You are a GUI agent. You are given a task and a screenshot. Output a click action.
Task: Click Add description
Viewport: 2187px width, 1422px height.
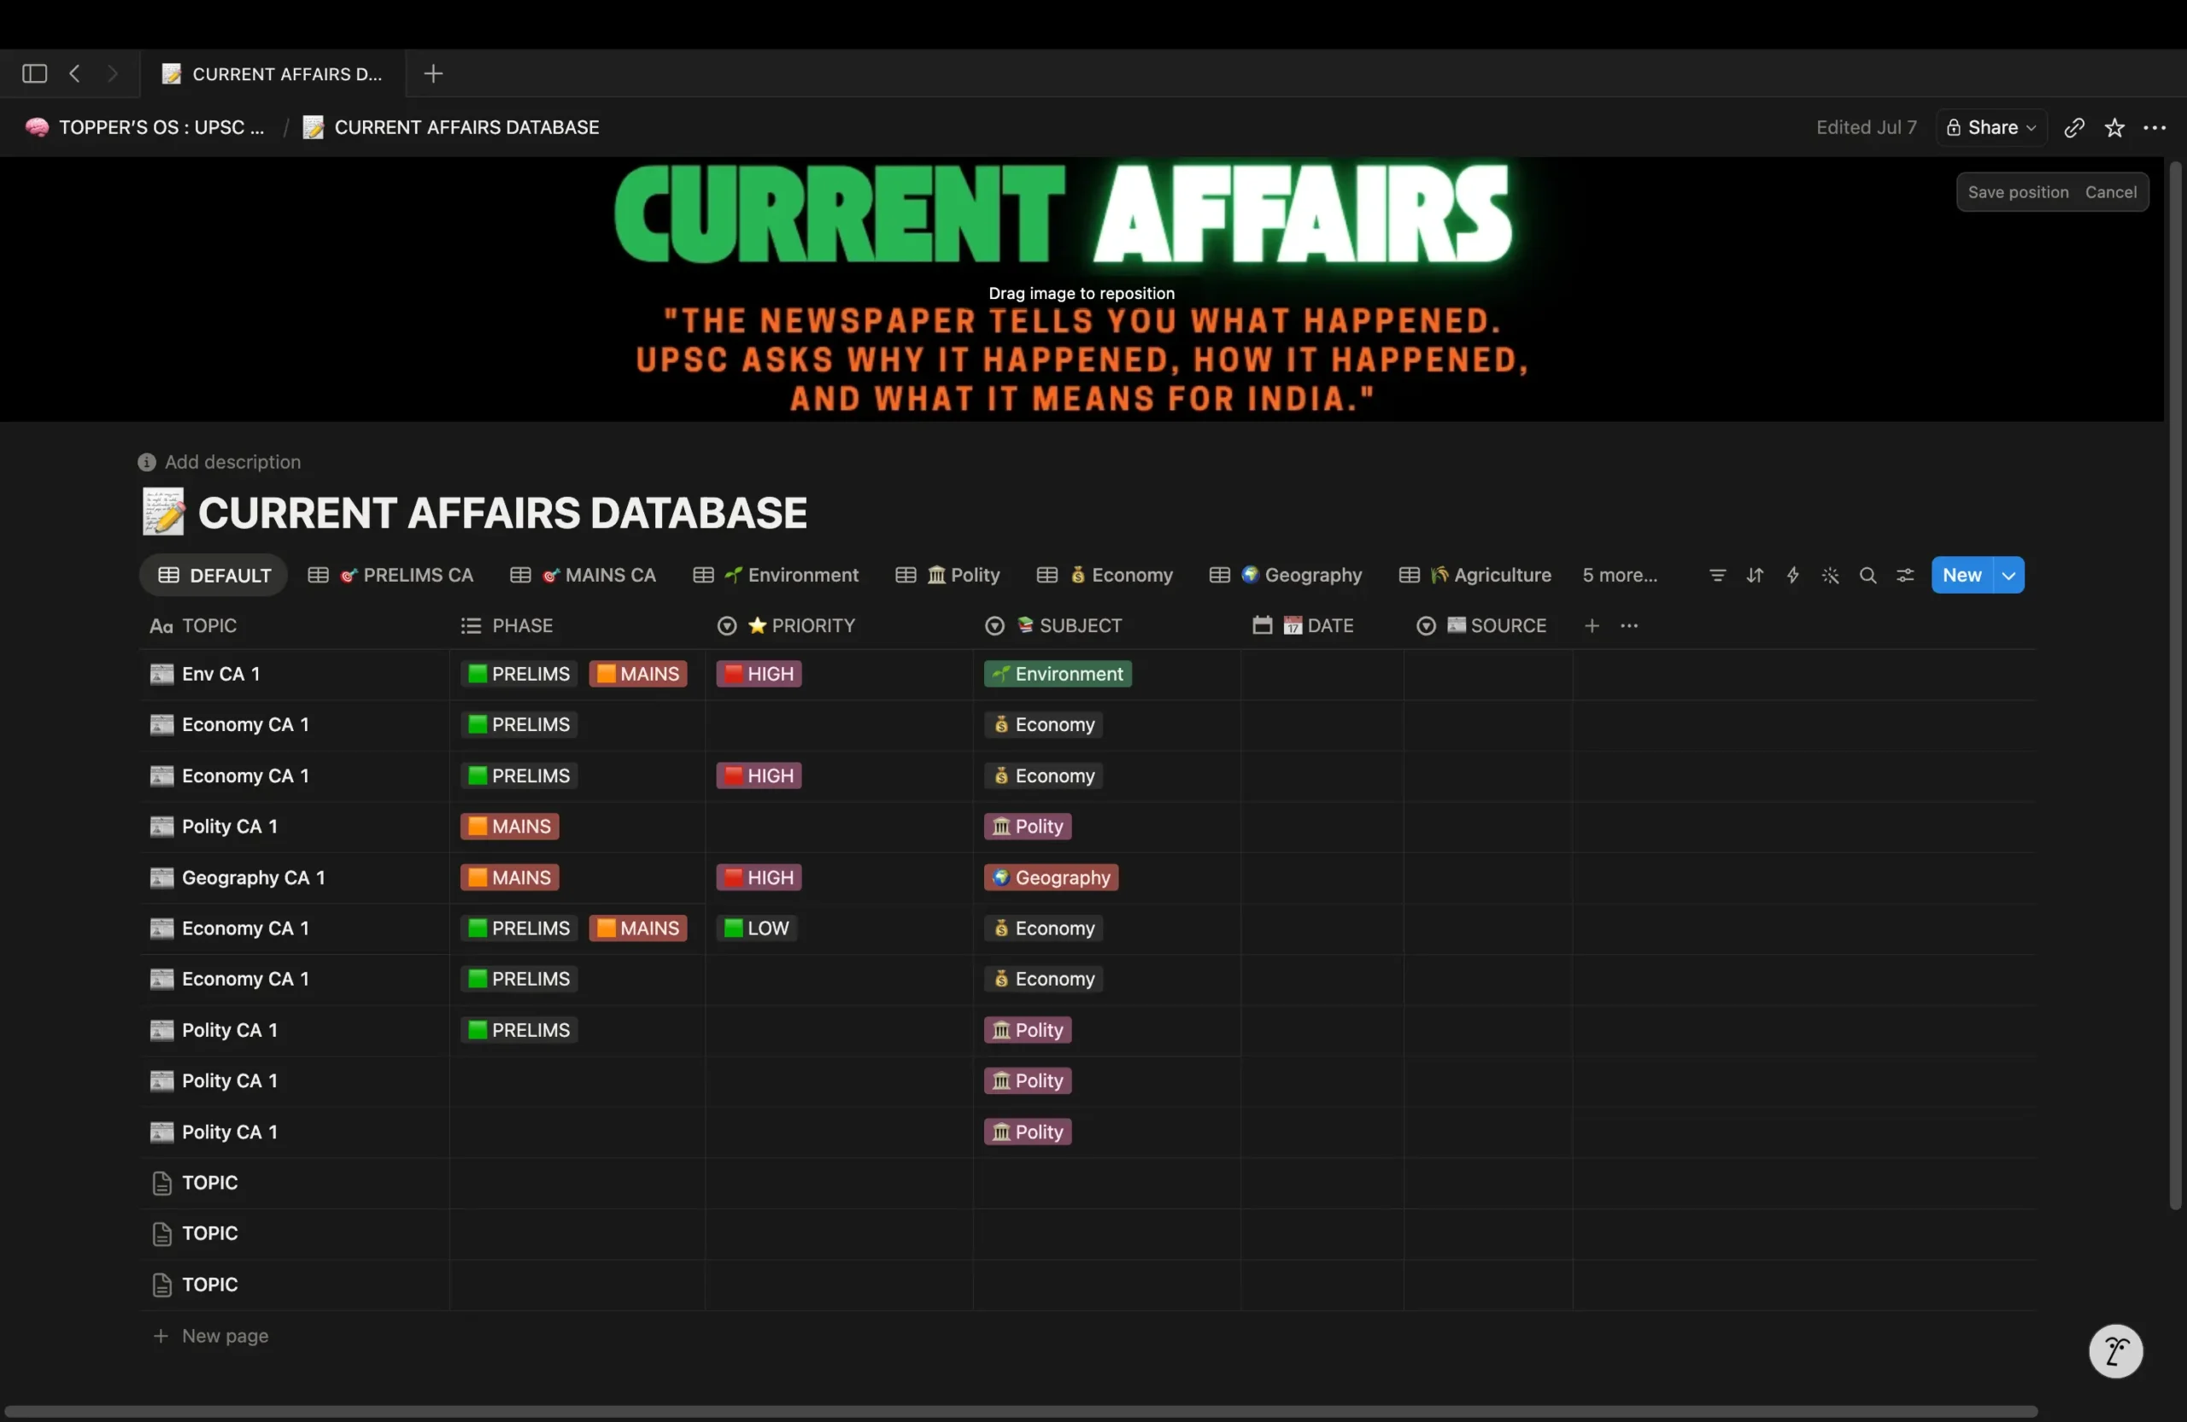pyautogui.click(x=232, y=462)
